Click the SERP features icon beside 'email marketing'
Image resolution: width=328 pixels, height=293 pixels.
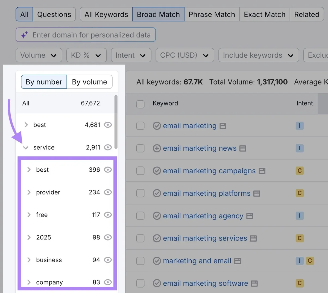[x=223, y=126]
